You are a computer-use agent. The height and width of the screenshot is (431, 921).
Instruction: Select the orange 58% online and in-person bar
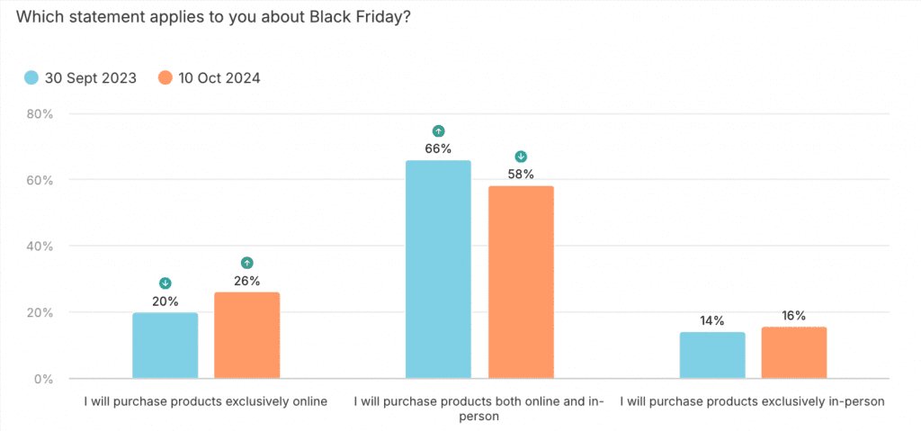coord(521,283)
